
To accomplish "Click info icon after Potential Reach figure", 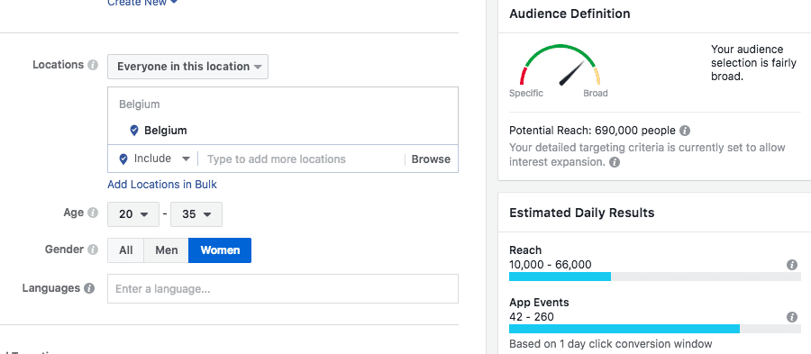I will [x=685, y=131].
